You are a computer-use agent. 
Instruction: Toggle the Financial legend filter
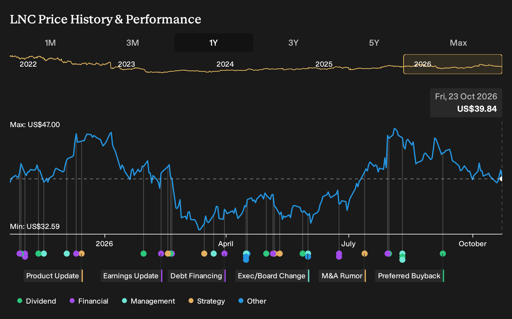[x=89, y=301]
